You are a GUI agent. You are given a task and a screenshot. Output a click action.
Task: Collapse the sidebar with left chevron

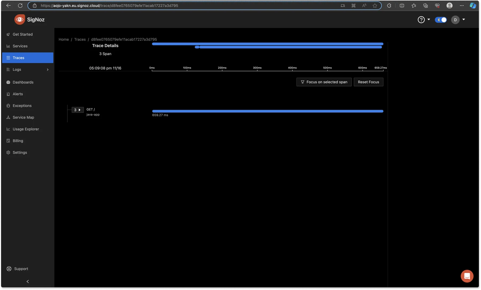28,281
